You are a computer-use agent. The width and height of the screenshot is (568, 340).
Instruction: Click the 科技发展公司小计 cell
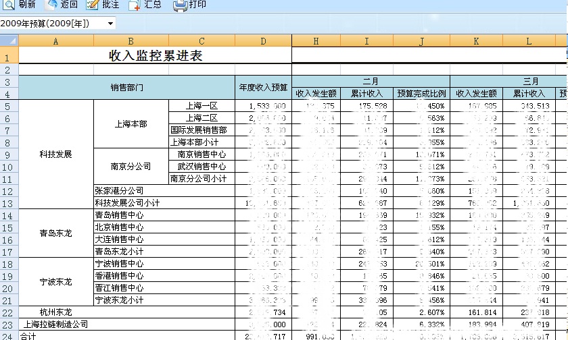164,203
